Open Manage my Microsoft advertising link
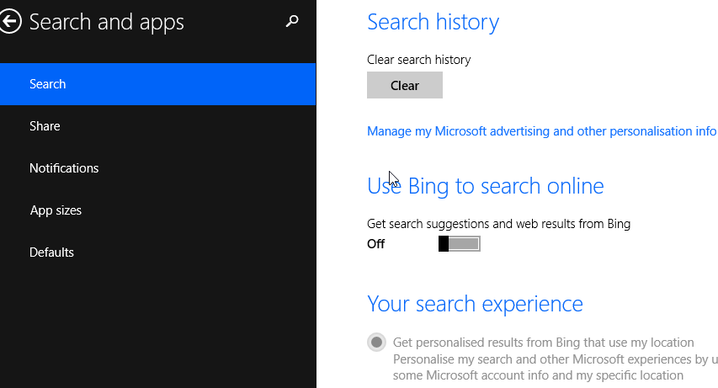This screenshot has width=718, height=388. click(x=542, y=131)
